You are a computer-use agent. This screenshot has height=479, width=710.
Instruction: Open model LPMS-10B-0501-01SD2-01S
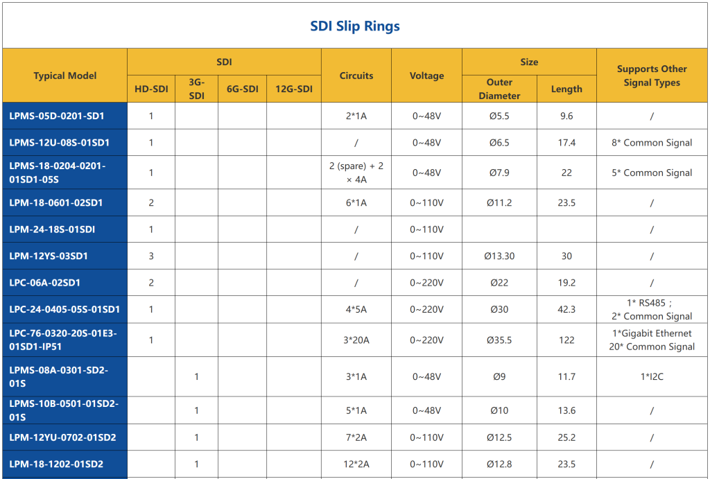coord(64,410)
